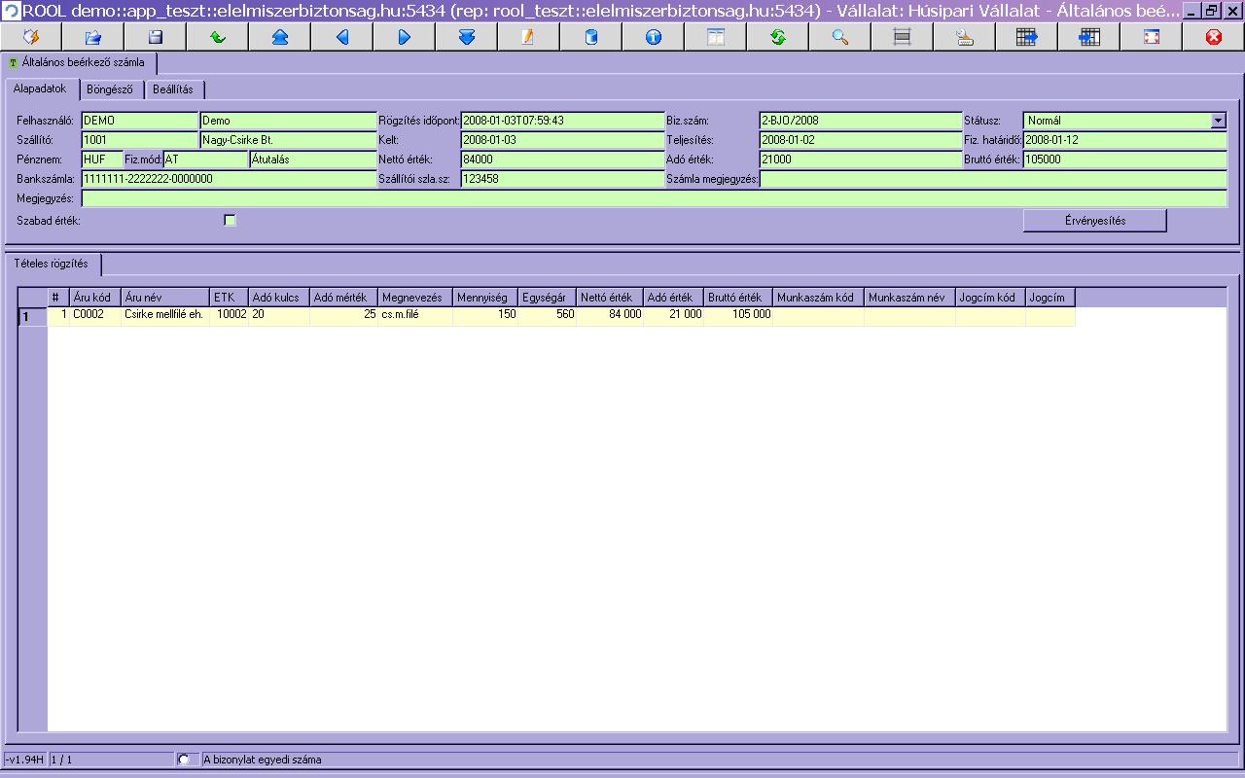Click the Áru név column header
The image size is (1245, 778).
click(164, 298)
